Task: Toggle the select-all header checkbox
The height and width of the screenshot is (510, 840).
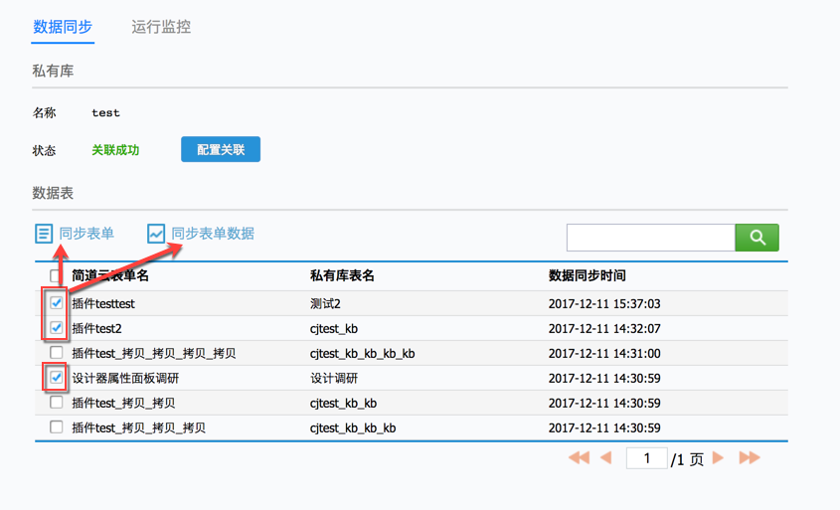Action: (x=56, y=276)
